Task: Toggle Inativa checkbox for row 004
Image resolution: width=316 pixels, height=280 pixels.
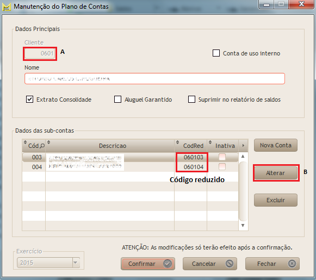Action: click(222, 167)
